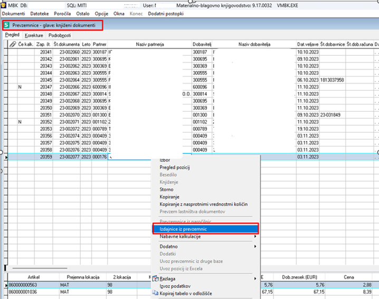This screenshot has width=379, height=299.
Task: Switch to the Korekture tab
Action: 34,35
